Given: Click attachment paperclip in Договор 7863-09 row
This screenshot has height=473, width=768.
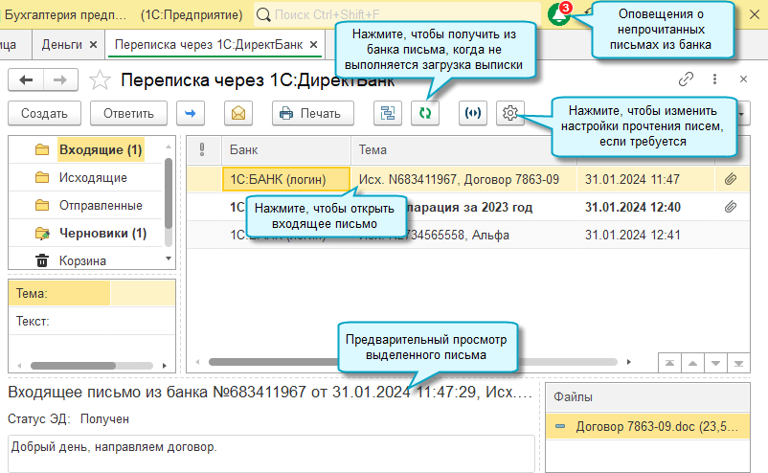Looking at the screenshot, I should (x=731, y=179).
